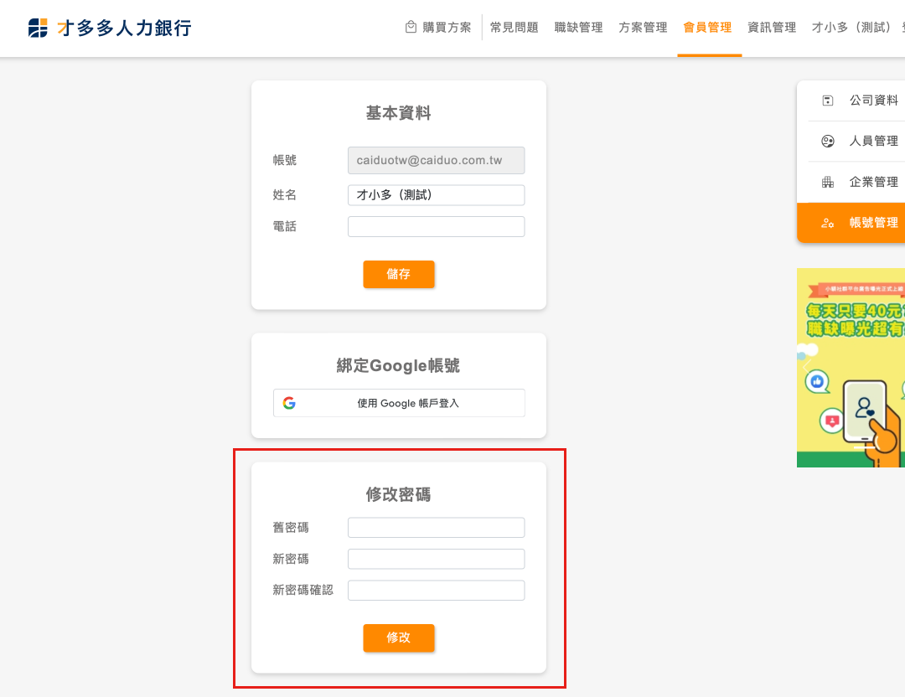This screenshot has width=905, height=697.
Task: Click the shopping bag icon beside 購買方案
Action: (411, 27)
